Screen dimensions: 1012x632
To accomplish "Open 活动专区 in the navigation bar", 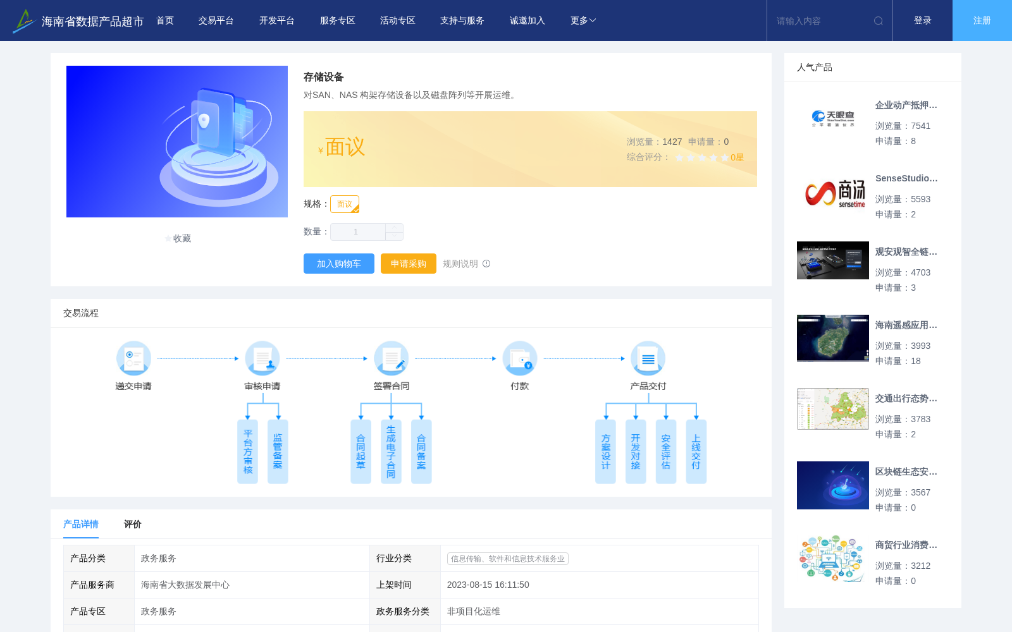I will point(398,21).
